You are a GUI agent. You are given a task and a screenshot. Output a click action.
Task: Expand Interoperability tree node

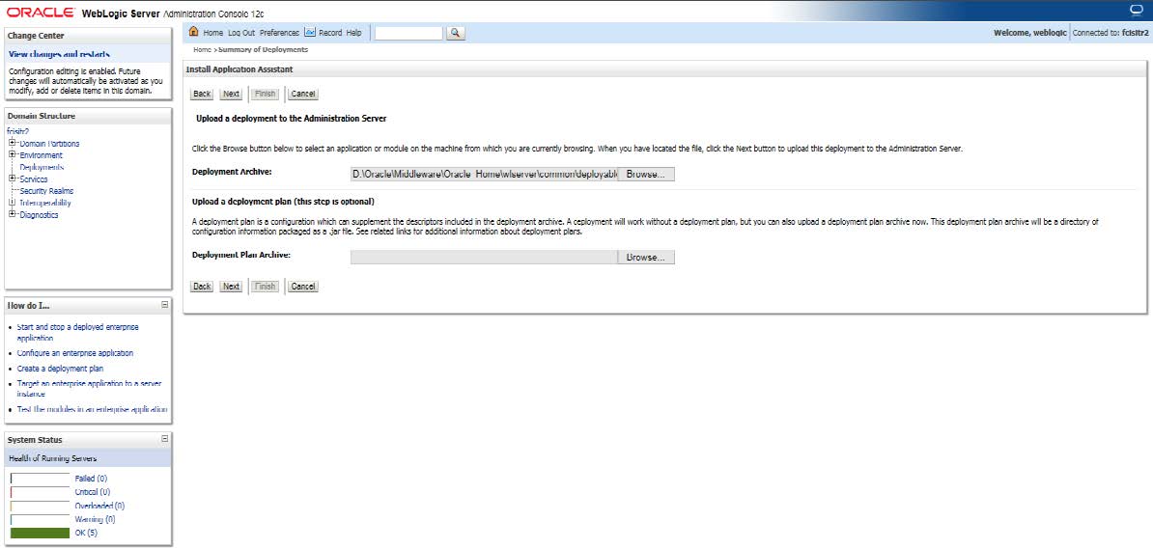point(13,202)
